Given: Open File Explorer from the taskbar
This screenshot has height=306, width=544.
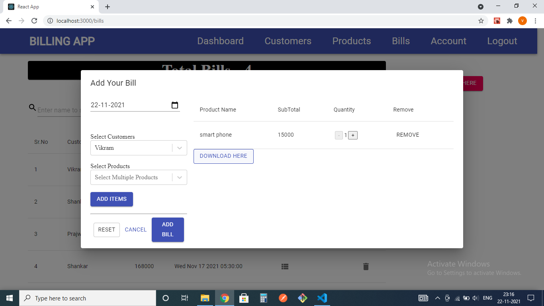Looking at the screenshot, I should (205, 298).
